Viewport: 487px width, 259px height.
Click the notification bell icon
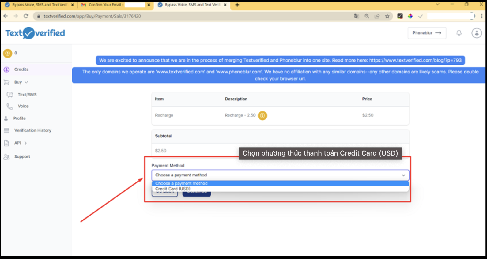pyautogui.click(x=459, y=33)
